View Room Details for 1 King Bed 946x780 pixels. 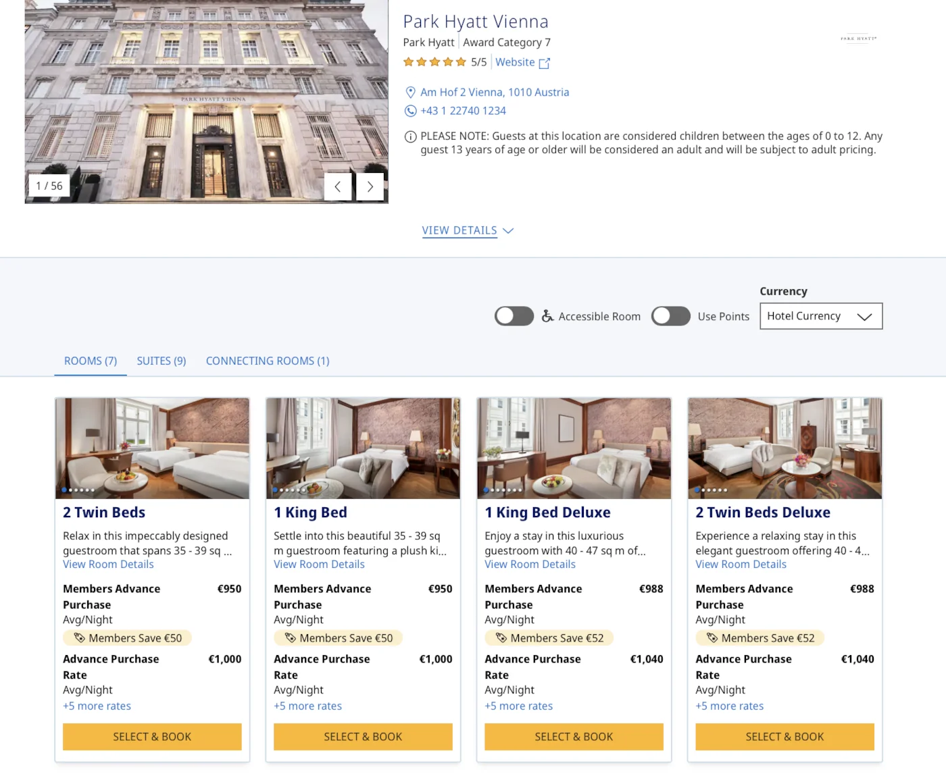tap(319, 565)
